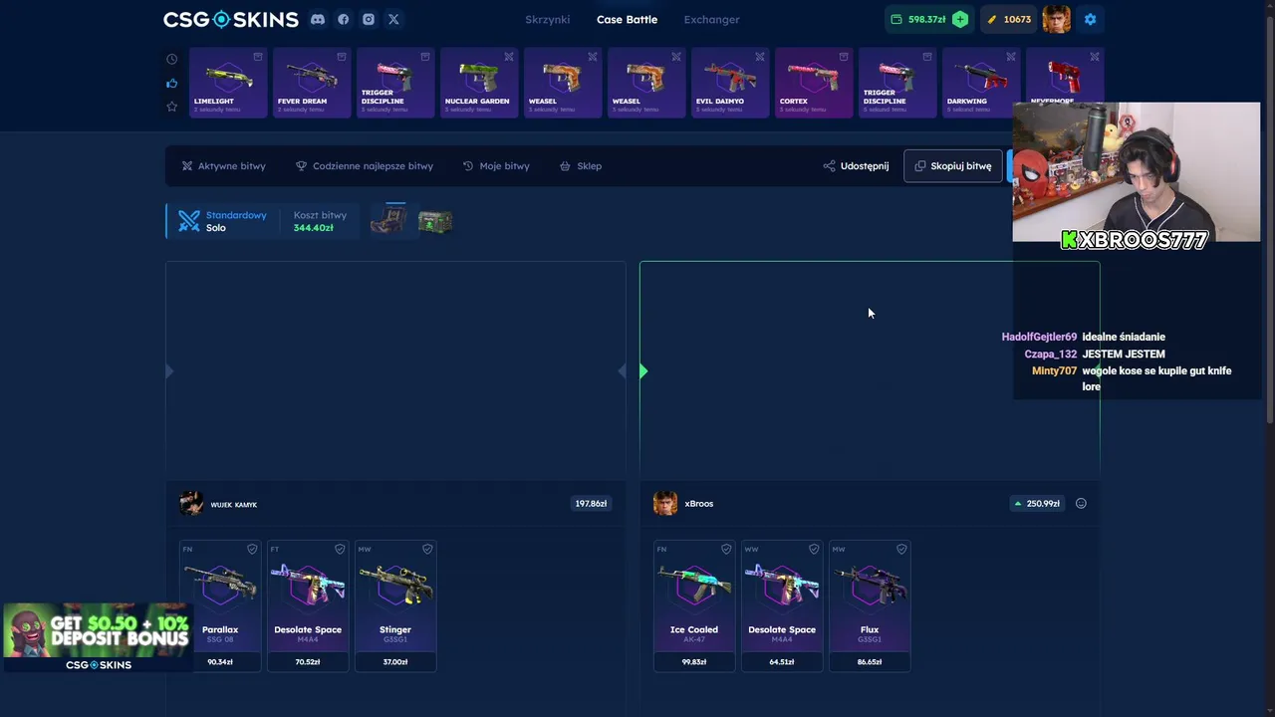Open emoji reaction smiley next to xBroos
The height and width of the screenshot is (717, 1275).
coord(1081,504)
